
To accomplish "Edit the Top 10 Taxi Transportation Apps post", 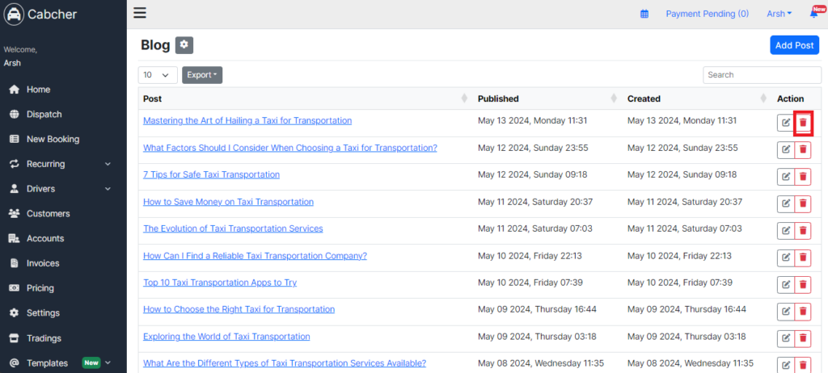I will pos(786,284).
